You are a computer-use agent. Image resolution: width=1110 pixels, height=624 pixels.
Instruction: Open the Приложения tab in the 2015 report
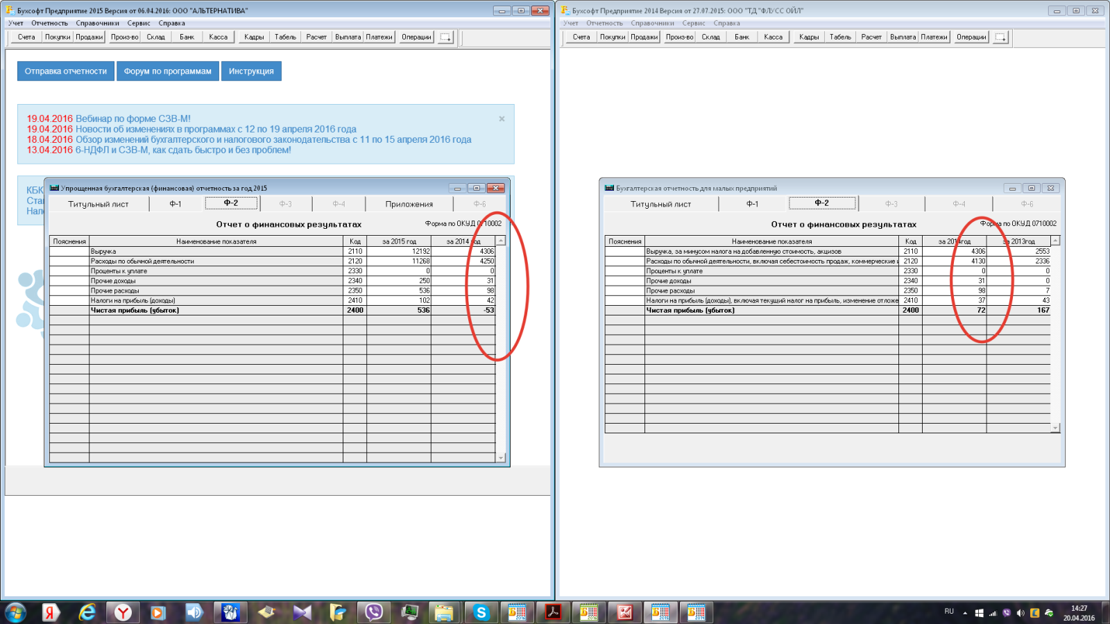coord(409,204)
